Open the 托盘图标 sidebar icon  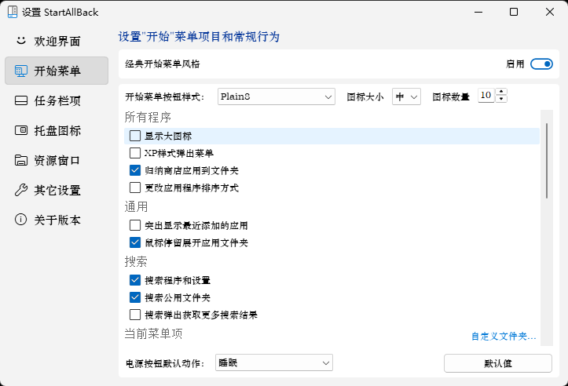point(20,130)
